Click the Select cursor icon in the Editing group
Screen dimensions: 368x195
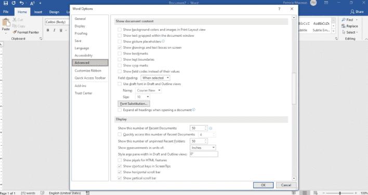344,32
